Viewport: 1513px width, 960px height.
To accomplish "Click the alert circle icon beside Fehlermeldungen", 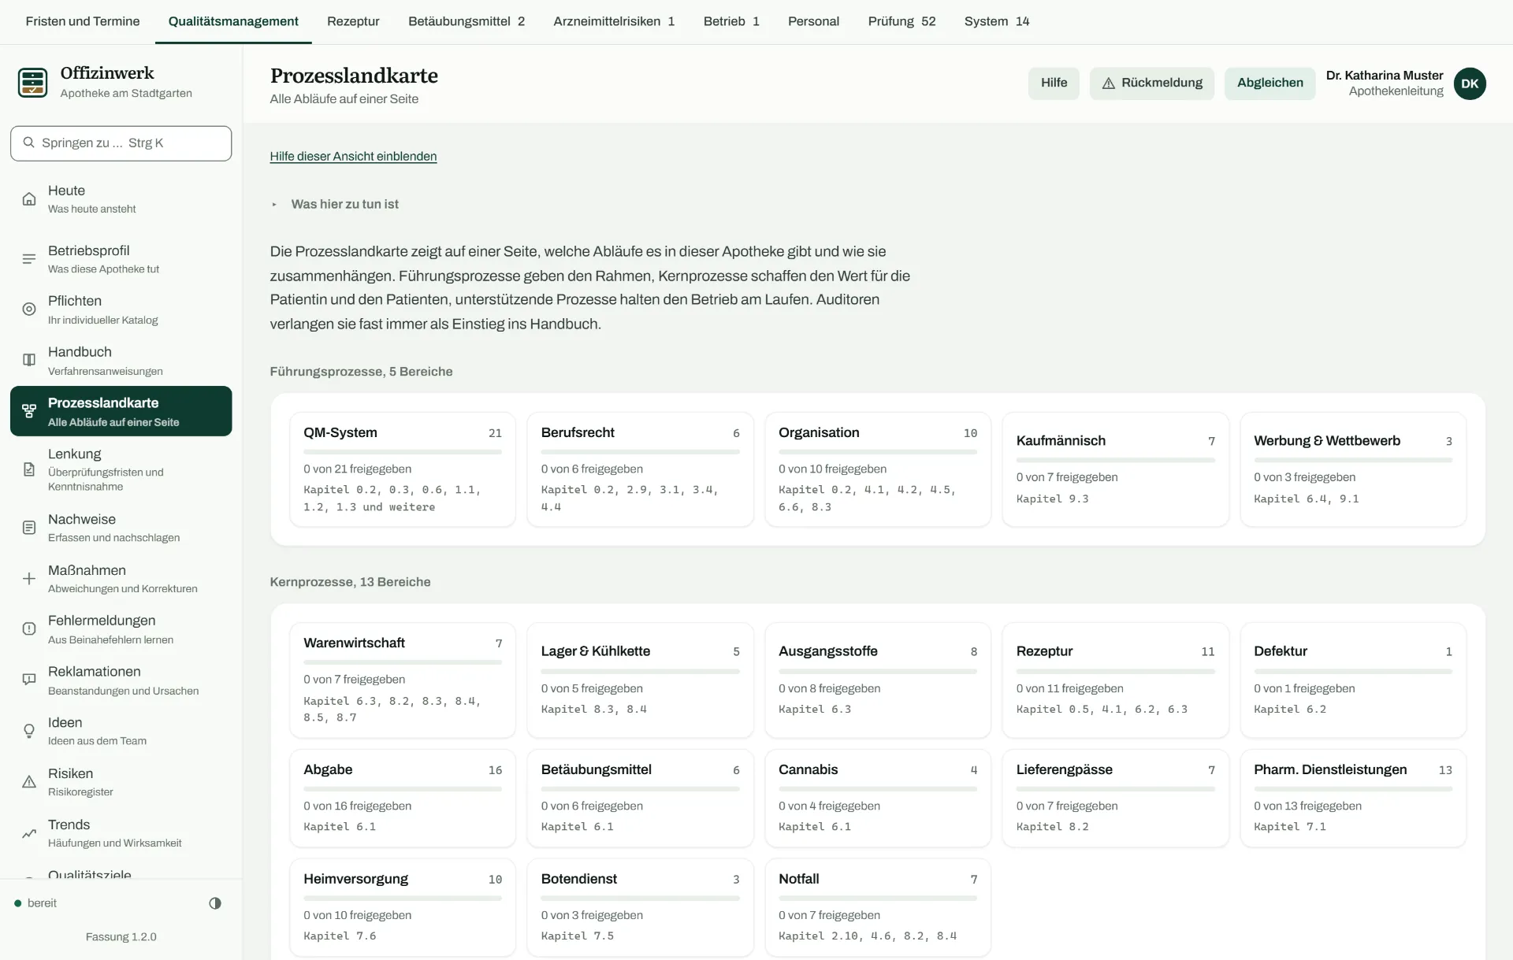I will (x=29, y=628).
